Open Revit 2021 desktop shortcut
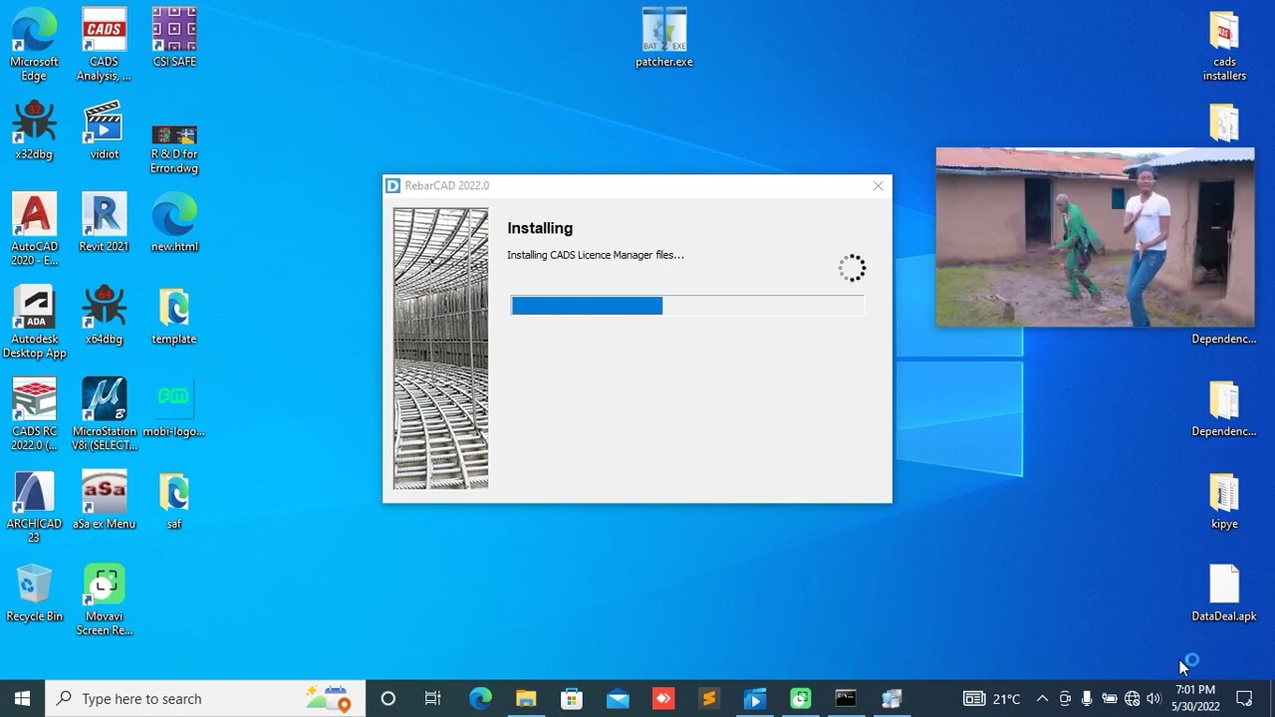 104,222
